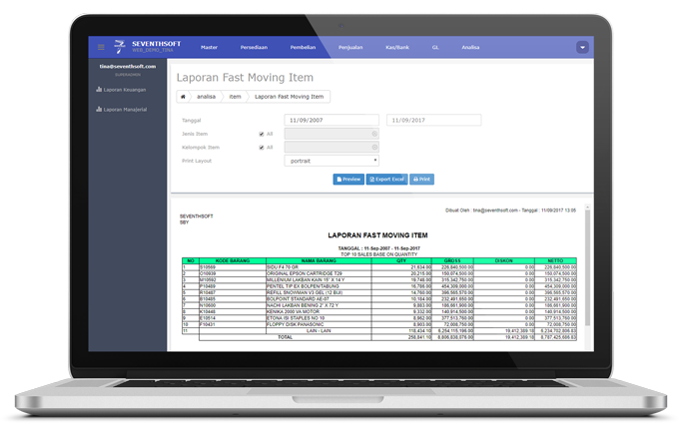Click the start date field 11/09/2007
The image size is (679, 423).
(x=332, y=120)
